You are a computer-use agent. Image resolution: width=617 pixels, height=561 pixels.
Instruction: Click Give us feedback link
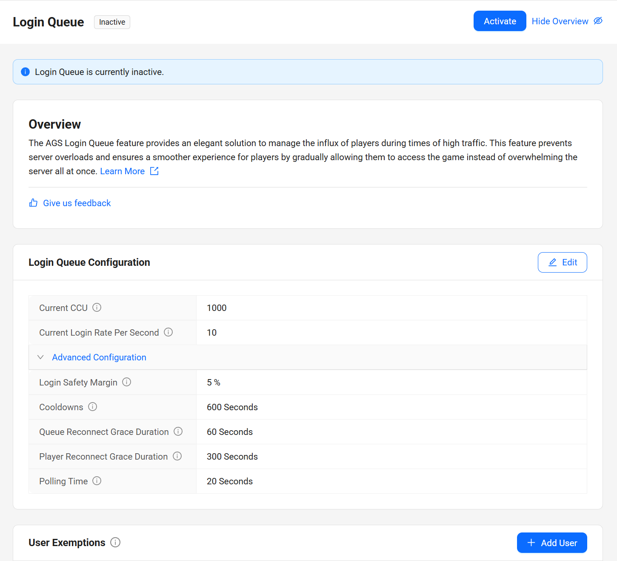click(77, 203)
